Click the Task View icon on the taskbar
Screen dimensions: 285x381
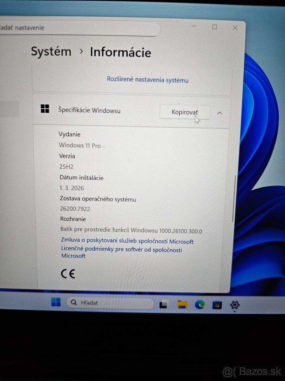click(x=164, y=304)
